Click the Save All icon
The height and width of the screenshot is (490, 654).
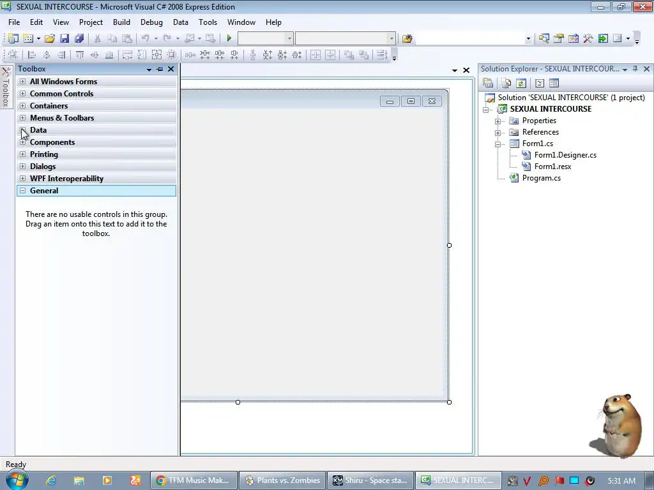click(79, 38)
